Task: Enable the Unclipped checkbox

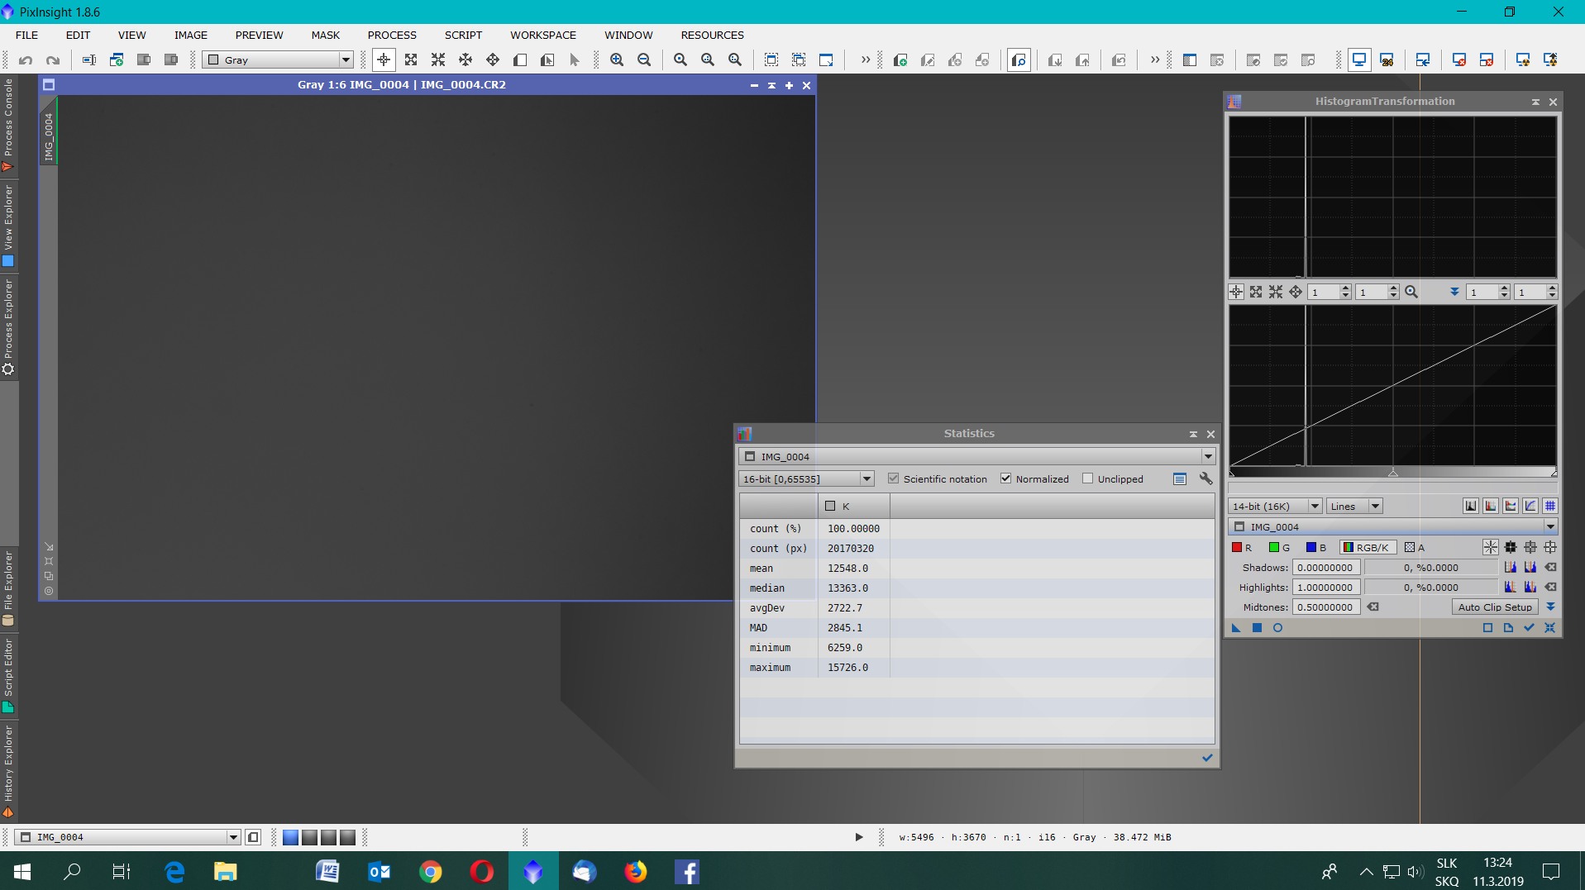Action: [x=1087, y=478]
